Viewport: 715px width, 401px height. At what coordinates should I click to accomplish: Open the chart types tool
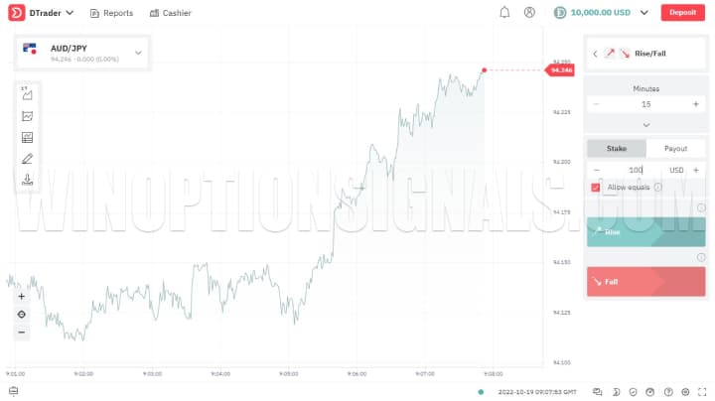[x=28, y=95]
